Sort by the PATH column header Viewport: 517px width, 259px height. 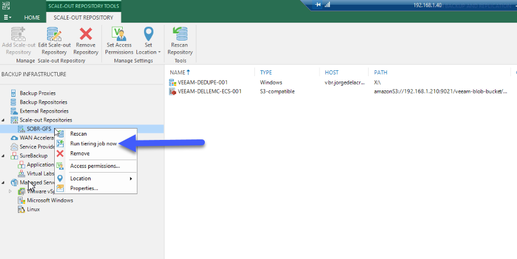(381, 73)
